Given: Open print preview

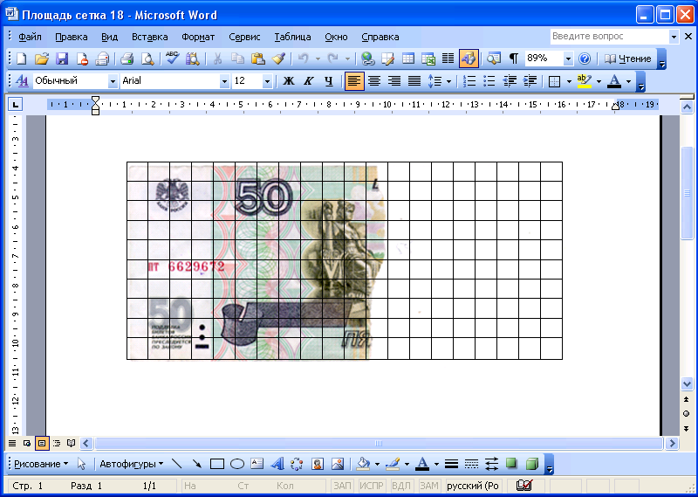Looking at the screenshot, I should (x=147, y=59).
